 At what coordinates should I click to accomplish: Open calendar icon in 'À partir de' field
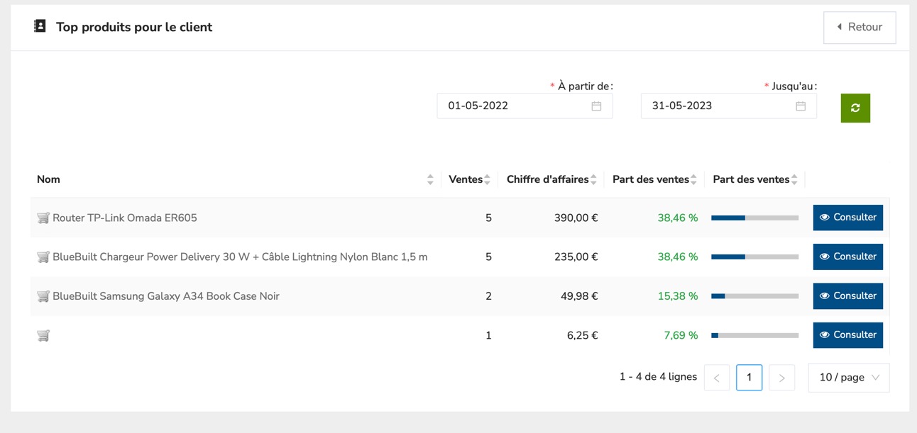coord(596,106)
